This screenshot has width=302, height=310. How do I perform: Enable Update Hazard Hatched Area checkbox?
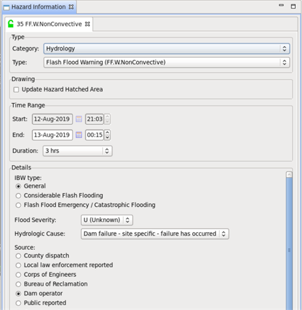click(16, 90)
